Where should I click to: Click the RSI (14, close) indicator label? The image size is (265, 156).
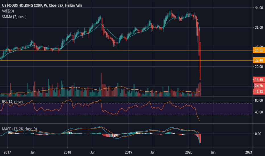[12, 102]
